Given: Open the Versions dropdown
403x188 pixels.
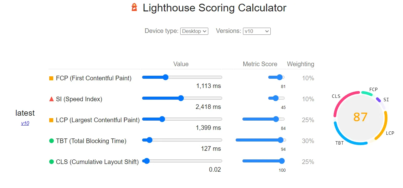Looking at the screenshot, I should click(x=257, y=31).
